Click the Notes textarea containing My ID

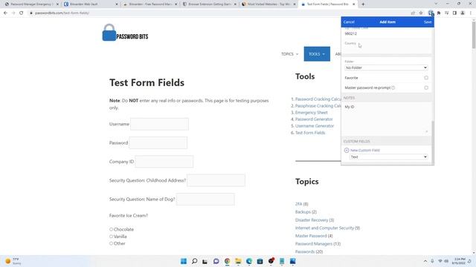click(x=386, y=119)
